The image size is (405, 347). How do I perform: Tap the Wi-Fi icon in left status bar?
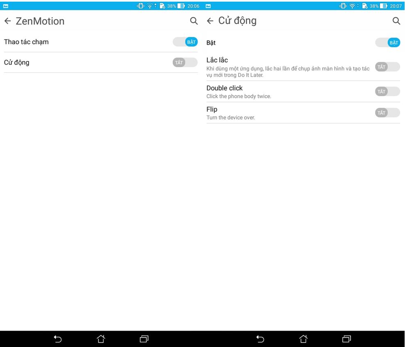(x=150, y=6)
